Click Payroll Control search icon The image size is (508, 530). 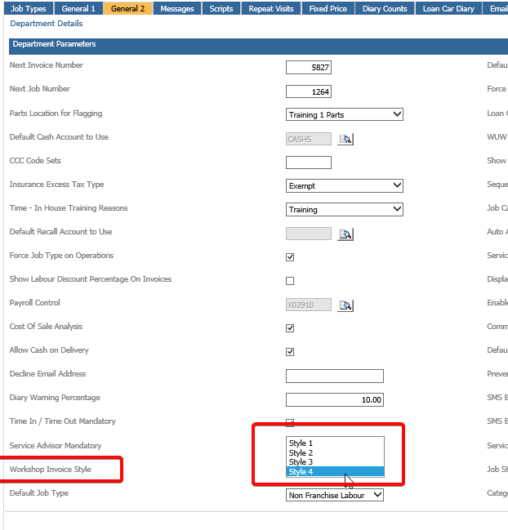[345, 305]
